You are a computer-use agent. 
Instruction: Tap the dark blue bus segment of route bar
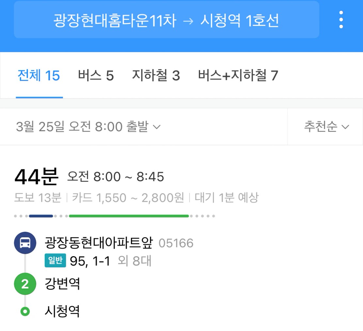[41, 216]
